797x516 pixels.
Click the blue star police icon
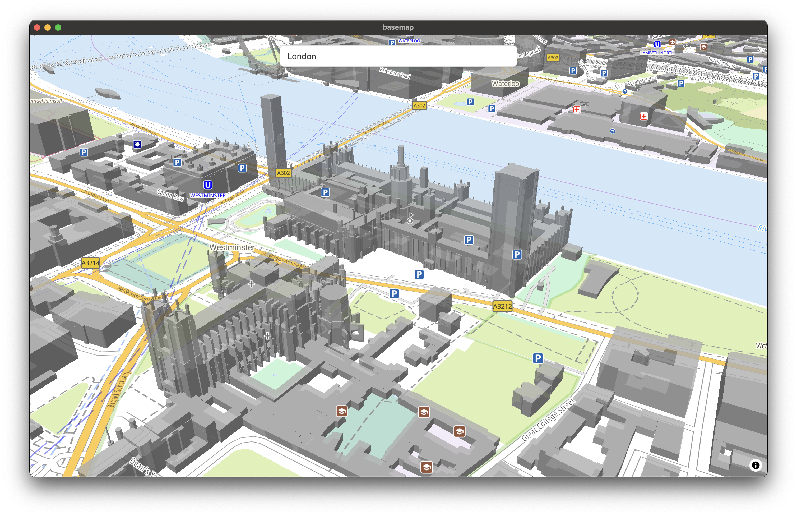point(137,144)
